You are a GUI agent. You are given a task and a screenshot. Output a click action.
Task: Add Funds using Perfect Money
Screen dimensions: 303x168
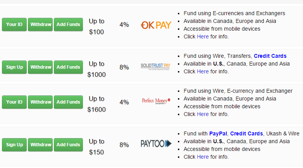tap(68, 102)
